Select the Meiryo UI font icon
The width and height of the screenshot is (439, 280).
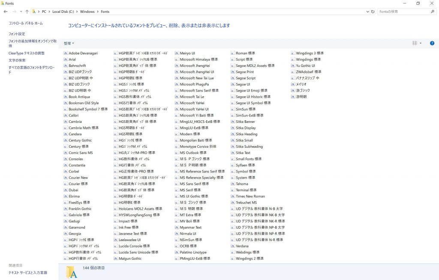point(177,53)
